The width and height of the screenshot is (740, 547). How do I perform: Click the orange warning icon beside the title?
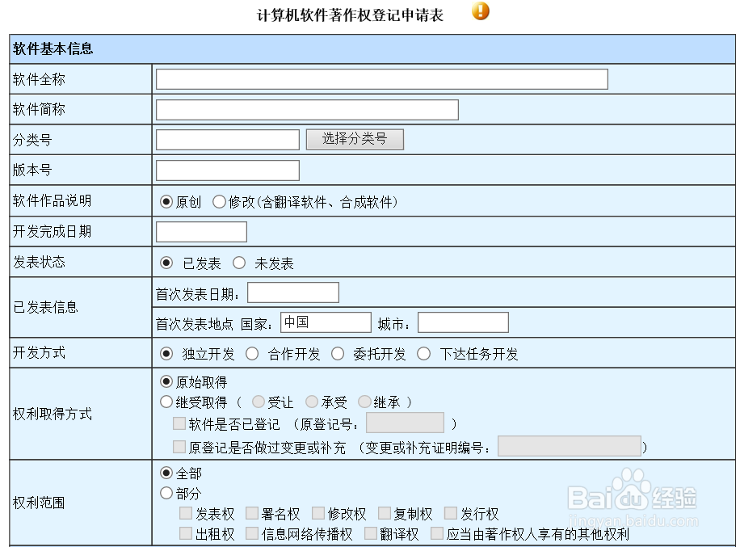point(481,11)
